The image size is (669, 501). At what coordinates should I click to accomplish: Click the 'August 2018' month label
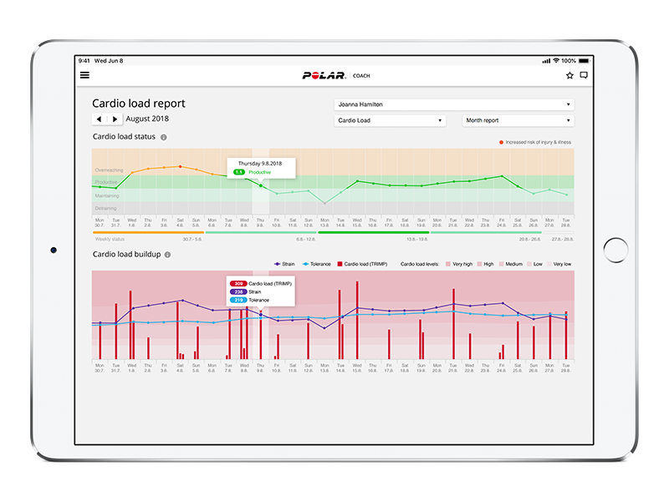click(x=147, y=119)
